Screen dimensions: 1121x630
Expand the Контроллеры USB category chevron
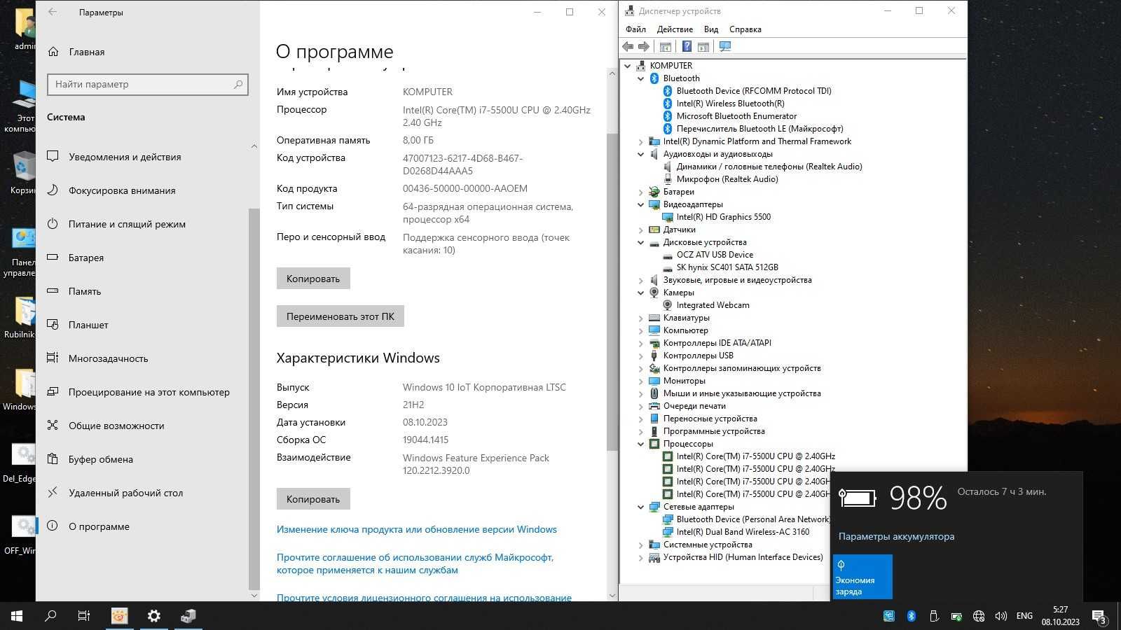pyautogui.click(x=640, y=356)
